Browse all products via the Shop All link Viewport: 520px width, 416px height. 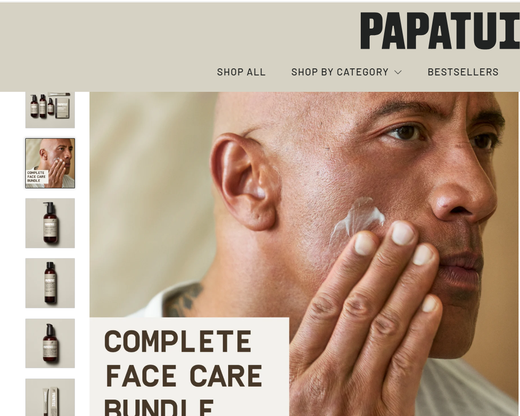click(x=241, y=72)
